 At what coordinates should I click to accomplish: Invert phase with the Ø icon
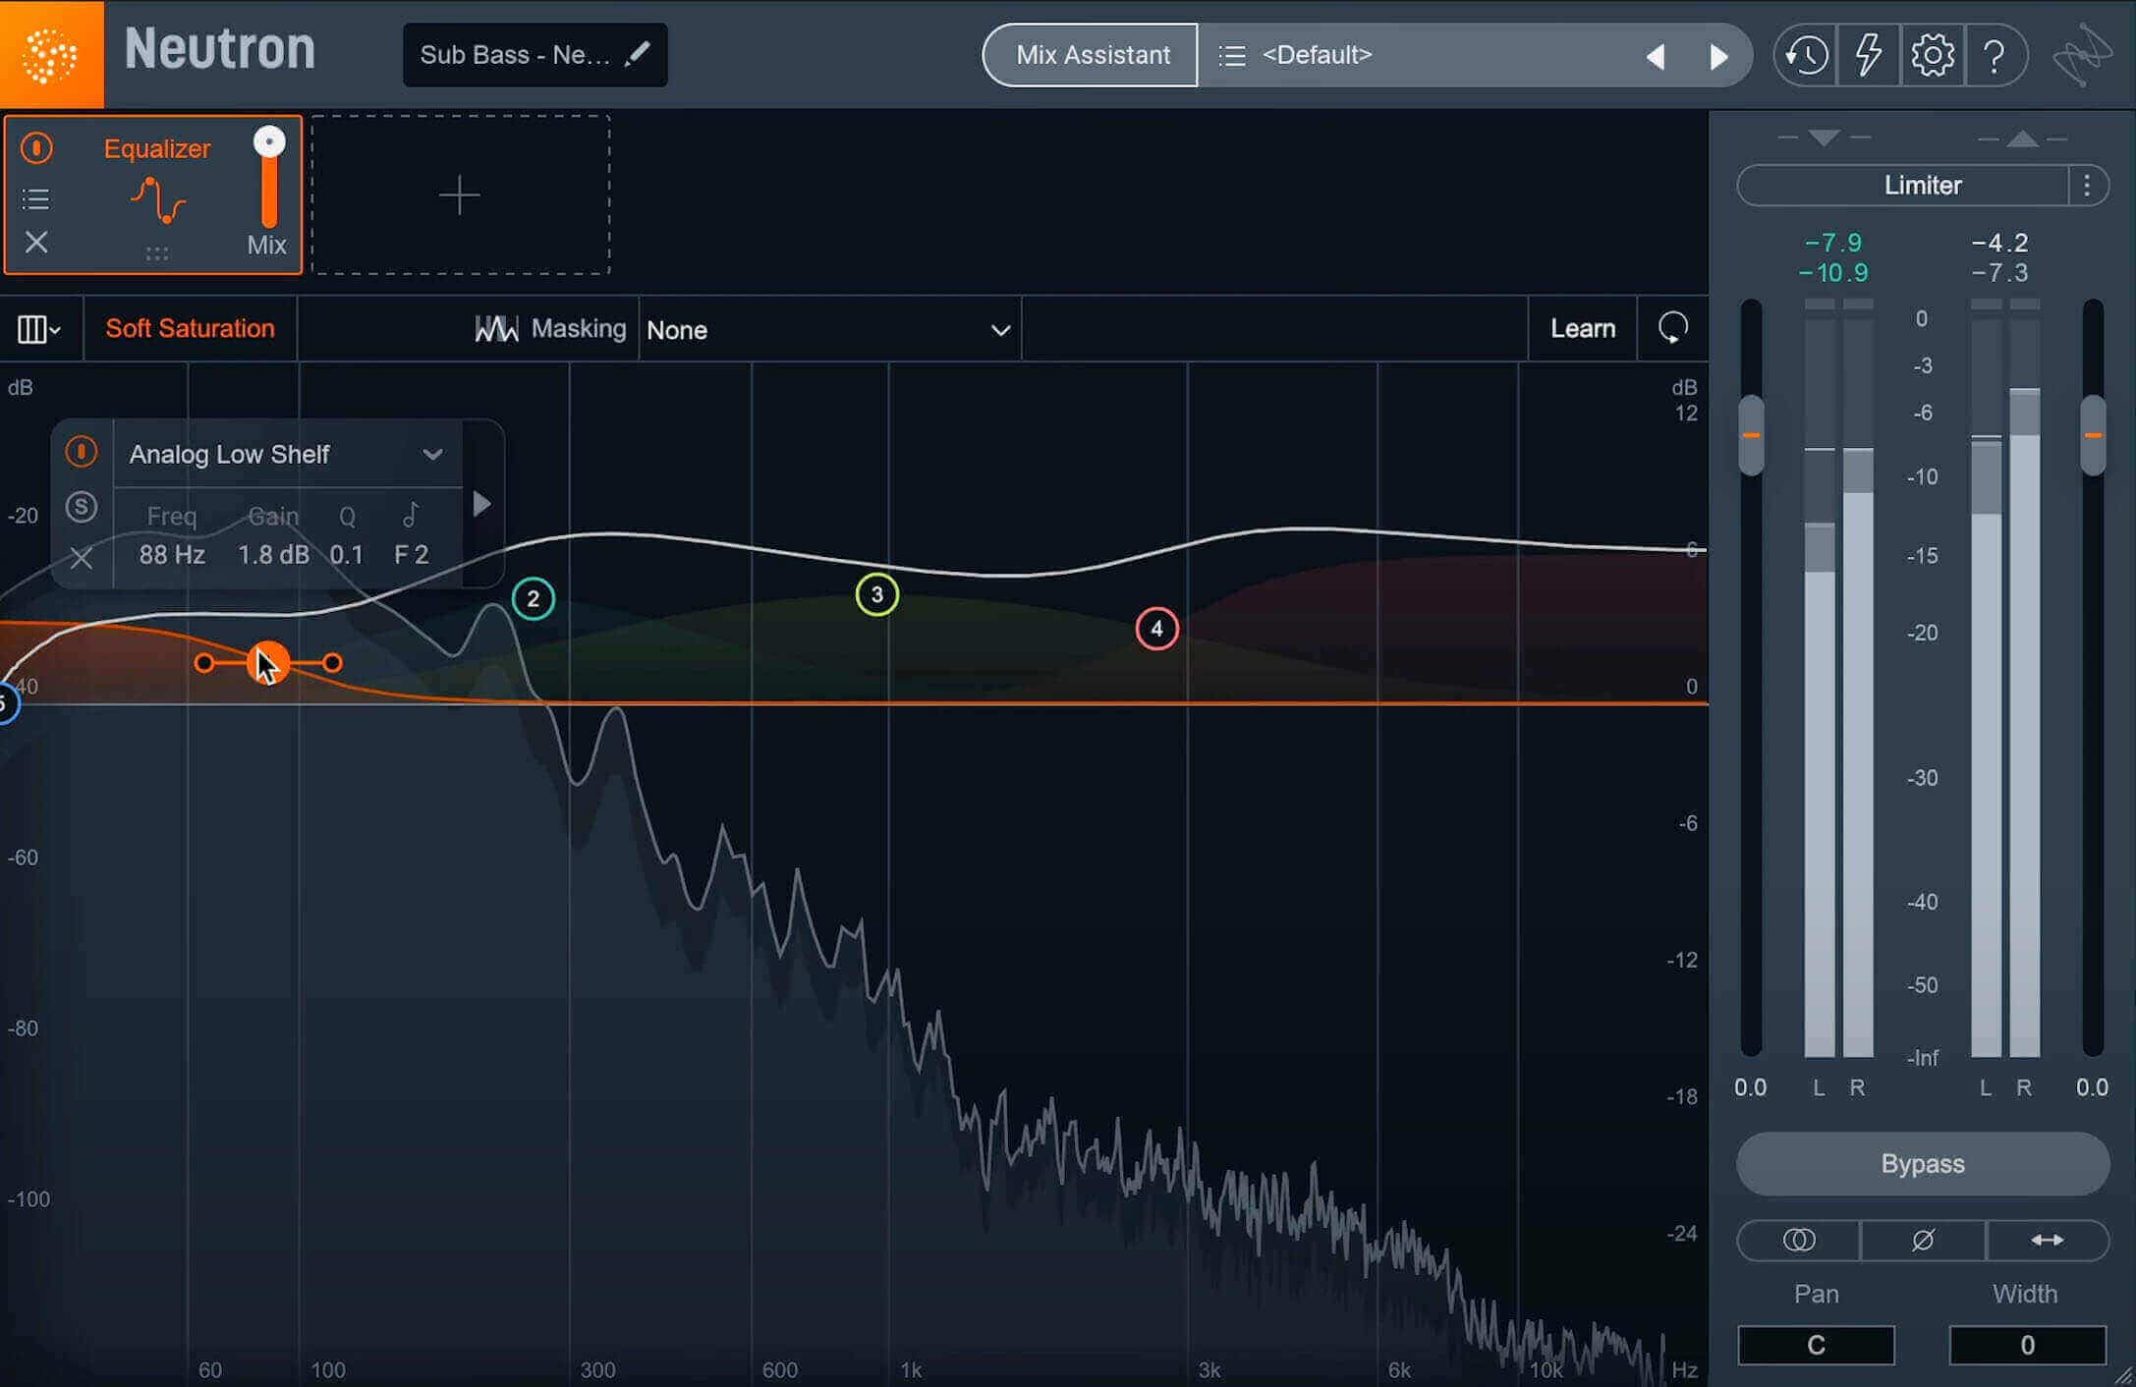pyautogui.click(x=1923, y=1240)
